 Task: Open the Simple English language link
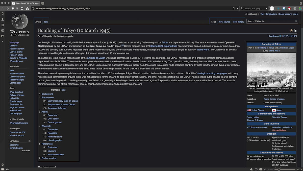(16, 148)
